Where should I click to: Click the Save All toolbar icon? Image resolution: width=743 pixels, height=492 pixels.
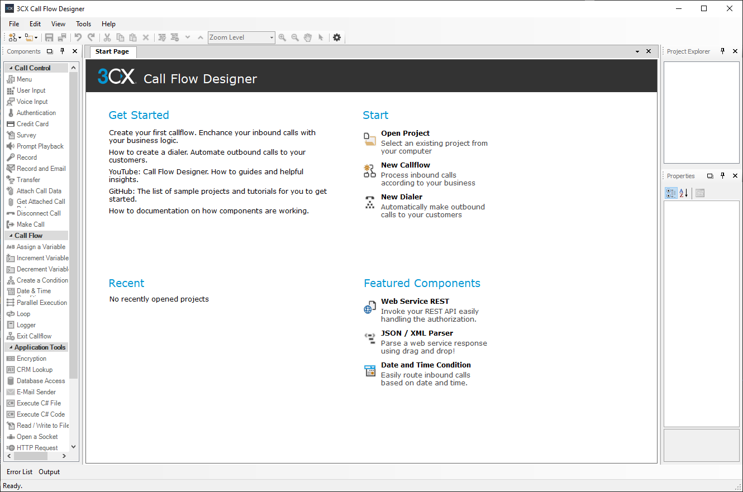click(62, 37)
